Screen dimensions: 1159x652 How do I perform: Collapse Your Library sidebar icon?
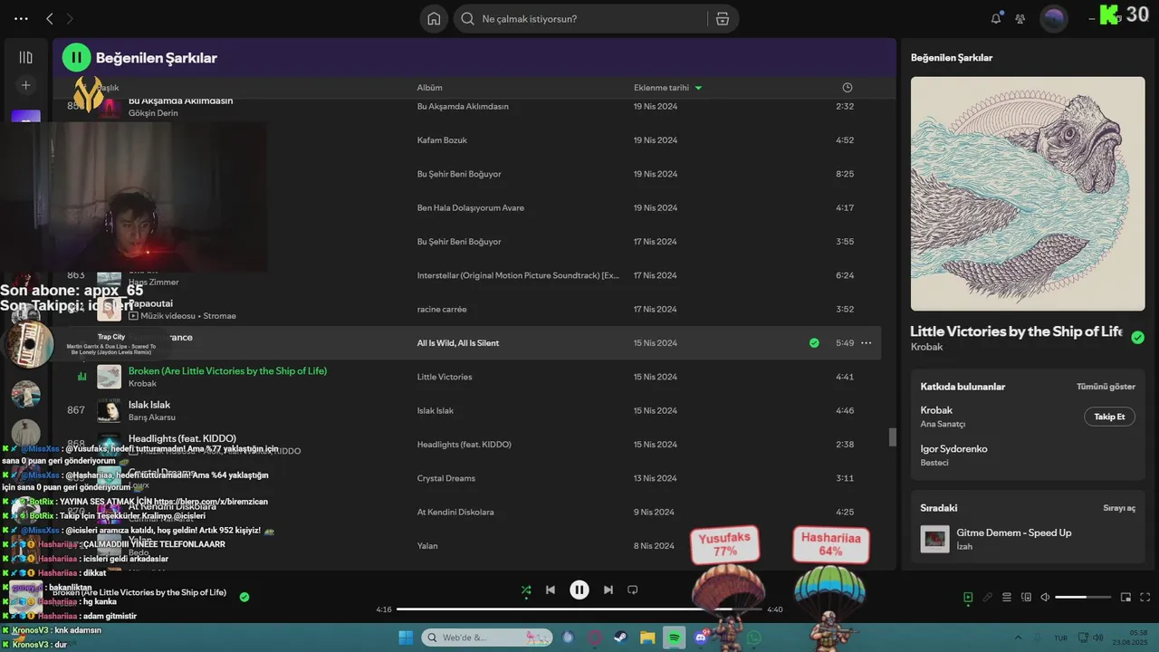point(25,57)
